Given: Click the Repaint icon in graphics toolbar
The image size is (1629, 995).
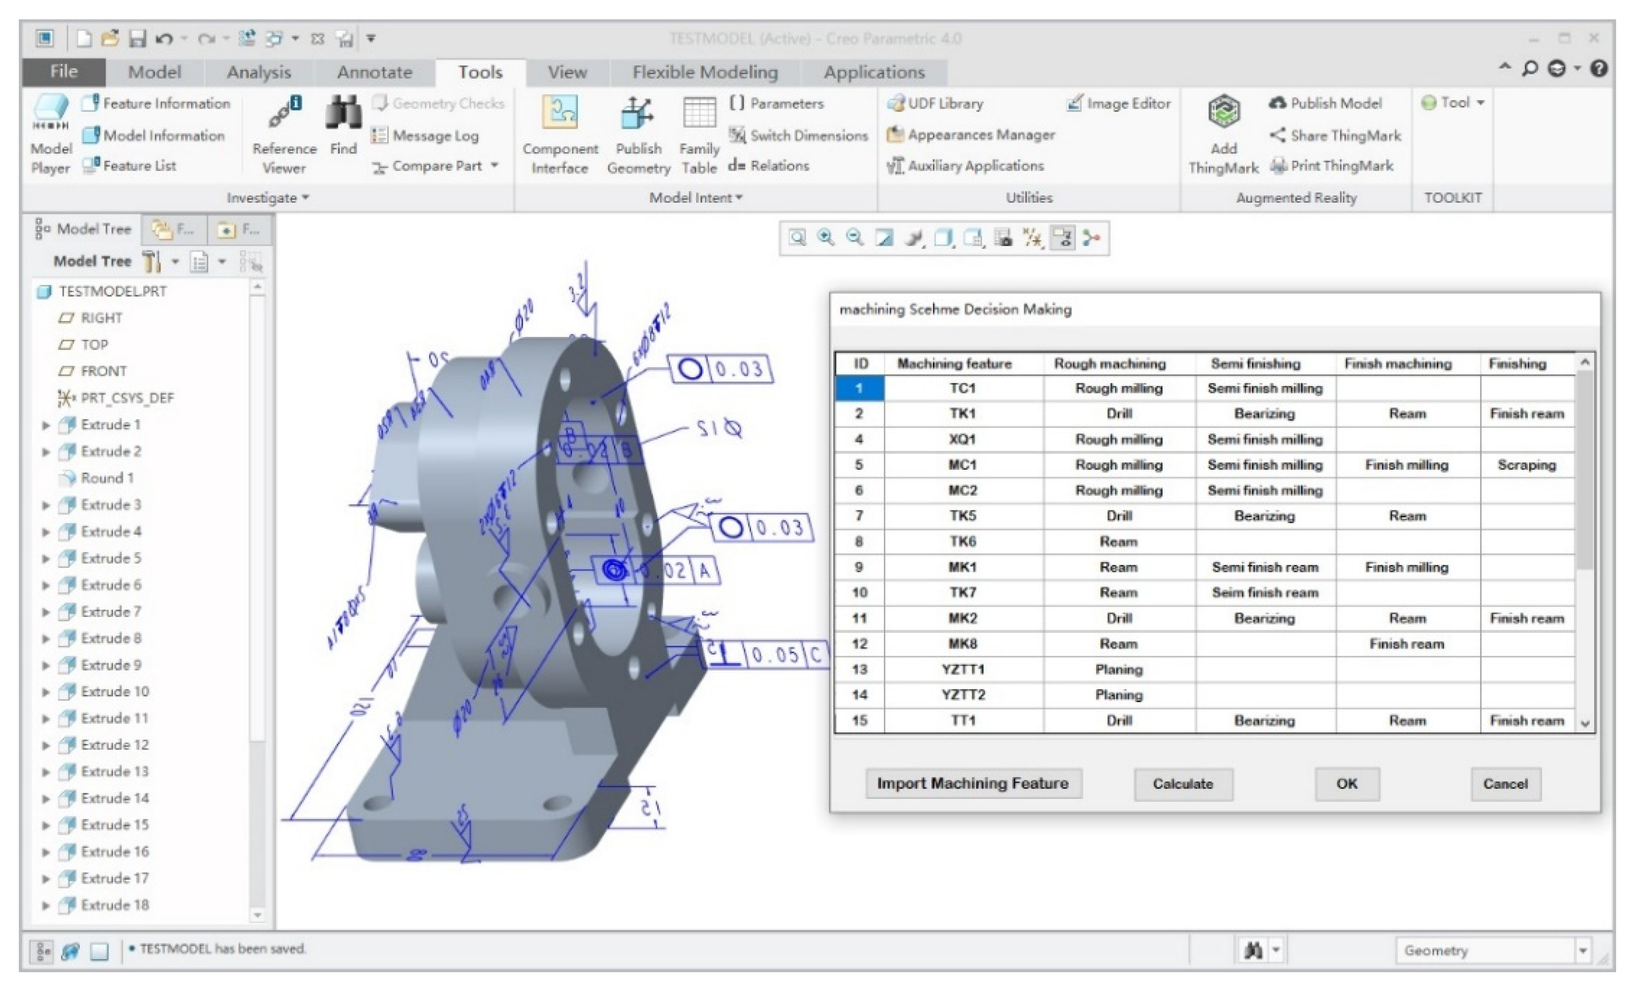Looking at the screenshot, I should pos(884,238).
